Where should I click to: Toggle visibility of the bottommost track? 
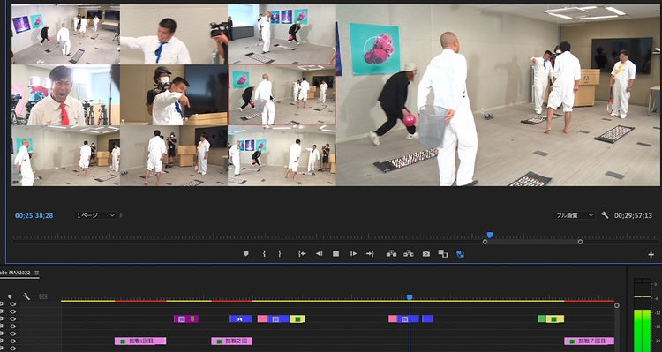point(12,348)
